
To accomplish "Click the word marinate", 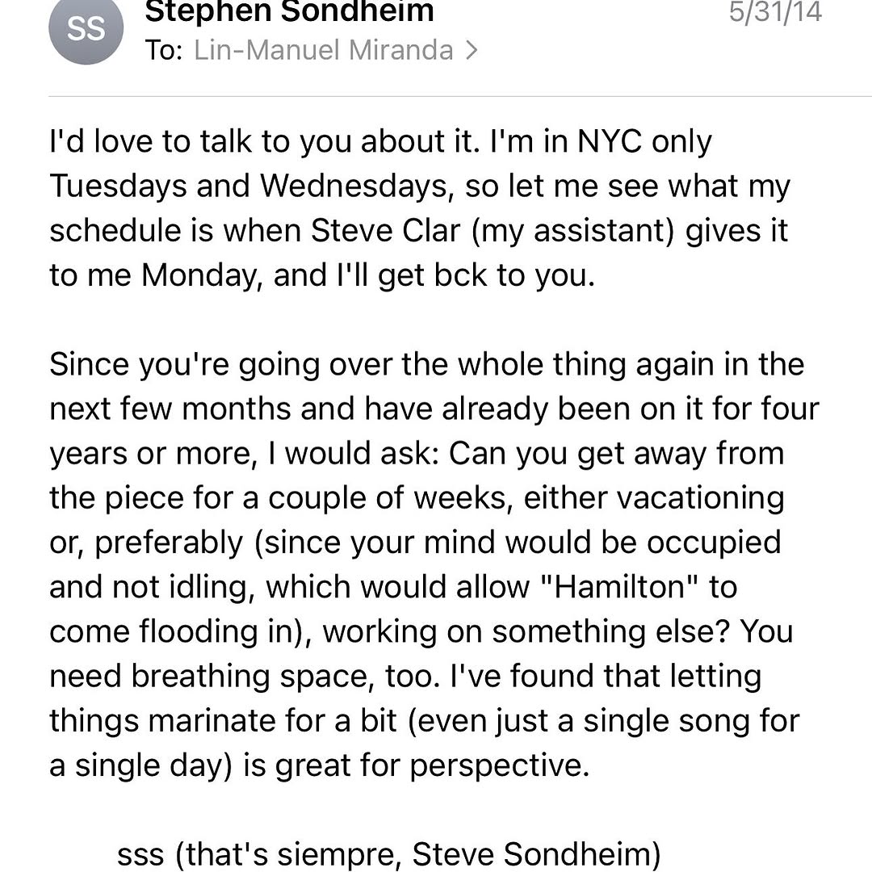I will (212, 721).
